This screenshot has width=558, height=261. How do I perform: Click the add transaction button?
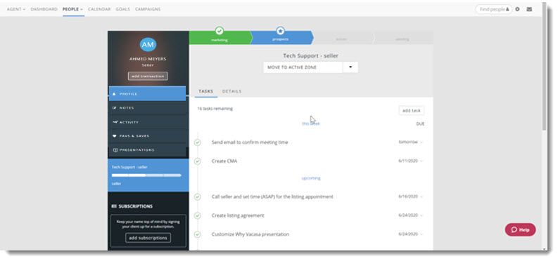(148, 76)
